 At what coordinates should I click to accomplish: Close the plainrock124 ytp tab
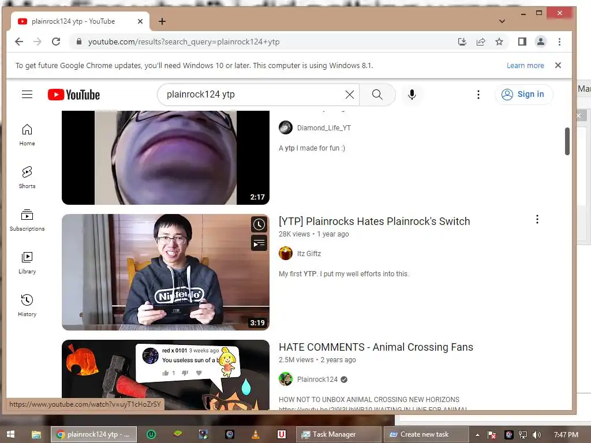140,21
